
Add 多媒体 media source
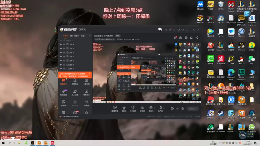coord(142,109)
